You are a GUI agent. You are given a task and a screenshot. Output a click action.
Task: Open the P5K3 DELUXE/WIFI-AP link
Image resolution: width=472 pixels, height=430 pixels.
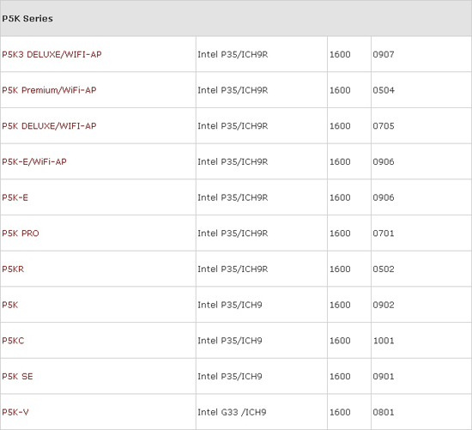point(51,55)
